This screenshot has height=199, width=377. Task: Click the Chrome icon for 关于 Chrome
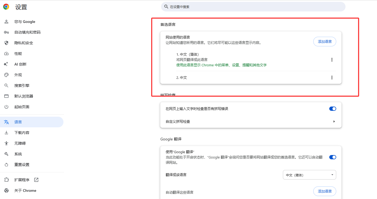click(6, 190)
